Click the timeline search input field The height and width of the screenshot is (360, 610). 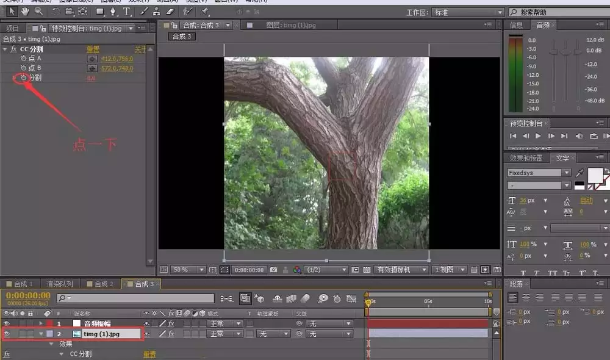coord(136,298)
